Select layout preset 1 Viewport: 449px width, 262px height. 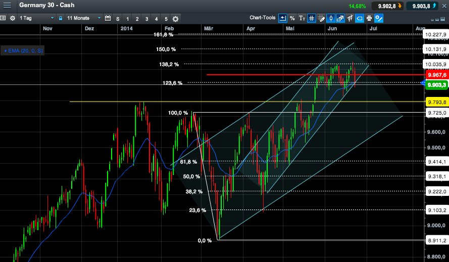tap(127, 19)
